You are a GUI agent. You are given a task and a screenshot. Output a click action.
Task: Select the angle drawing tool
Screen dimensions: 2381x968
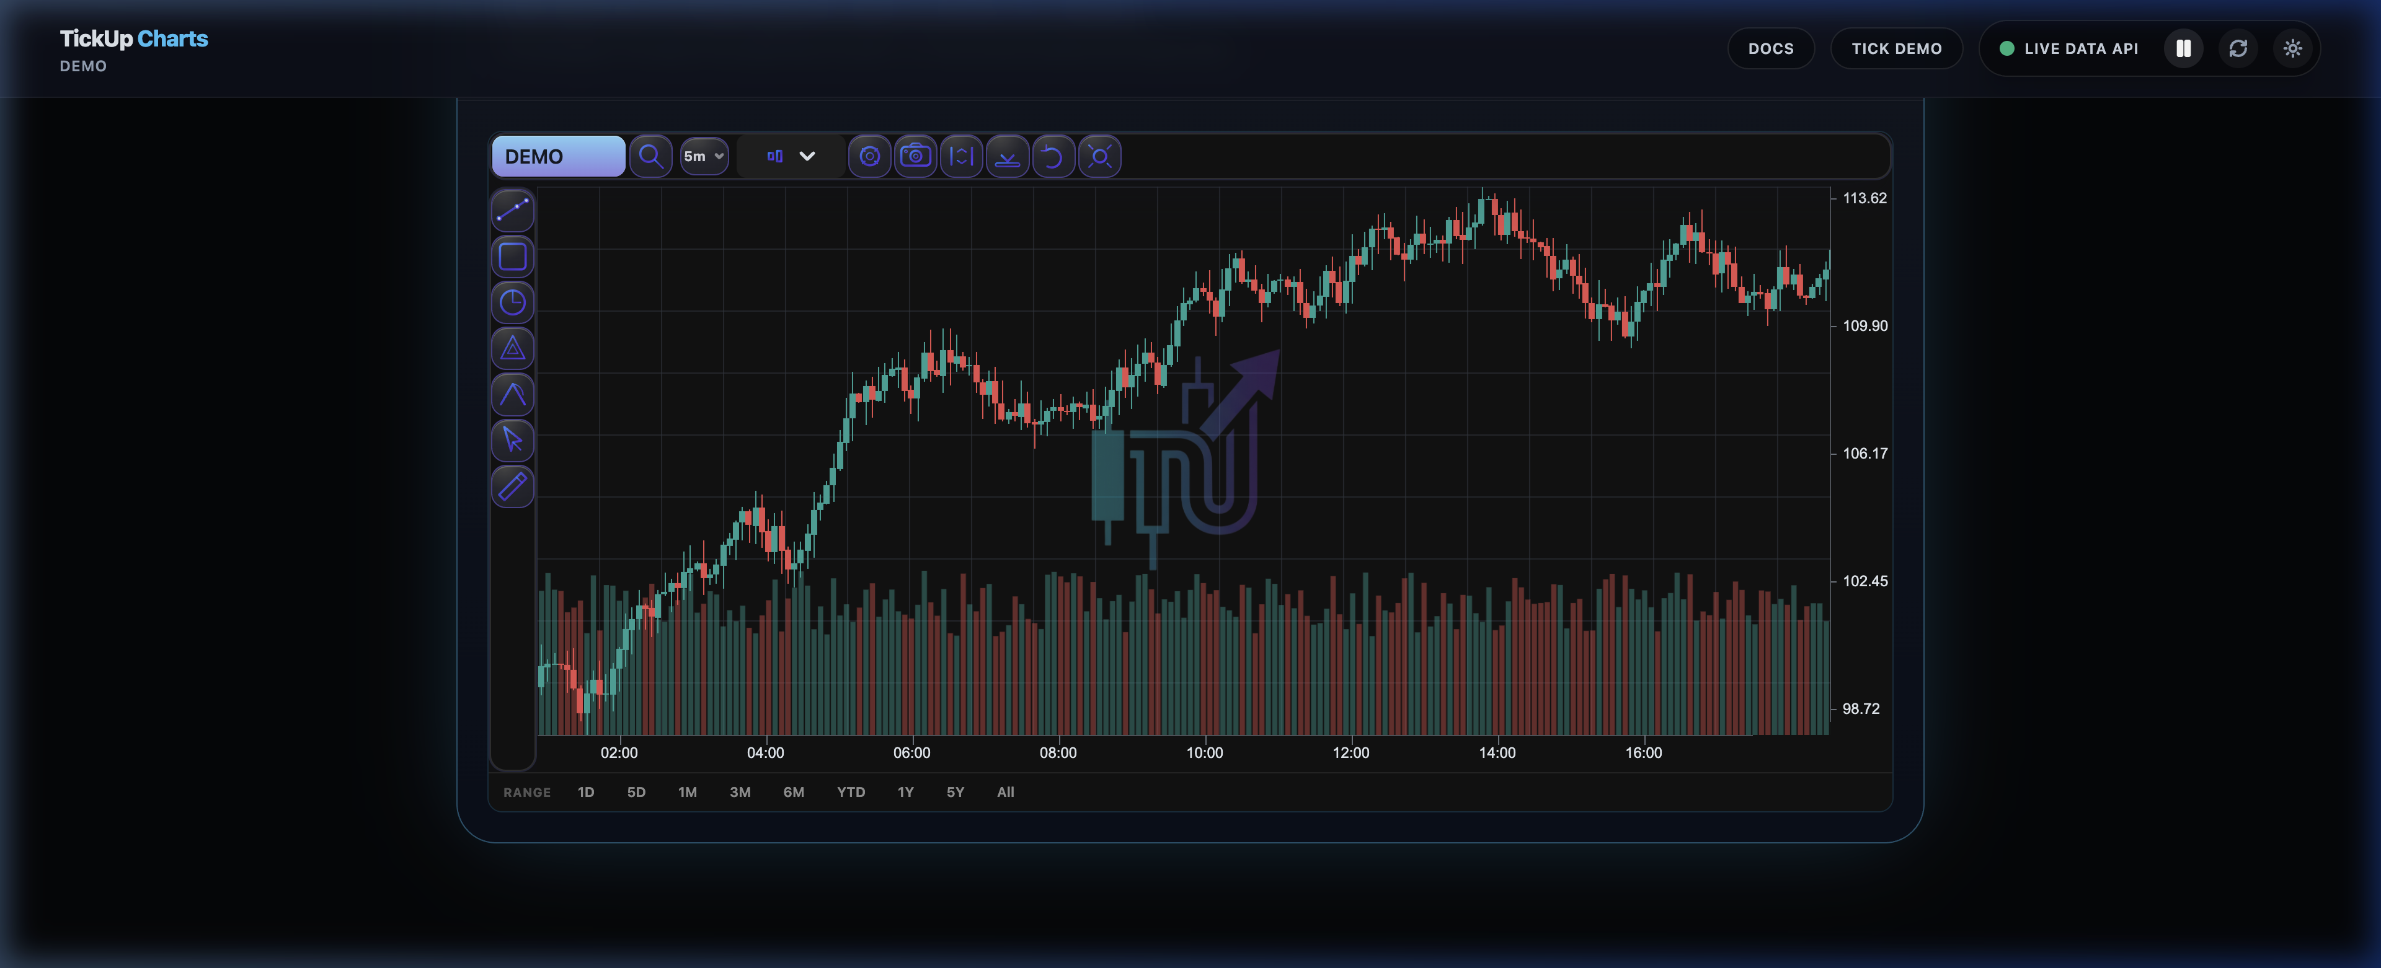[x=512, y=395]
